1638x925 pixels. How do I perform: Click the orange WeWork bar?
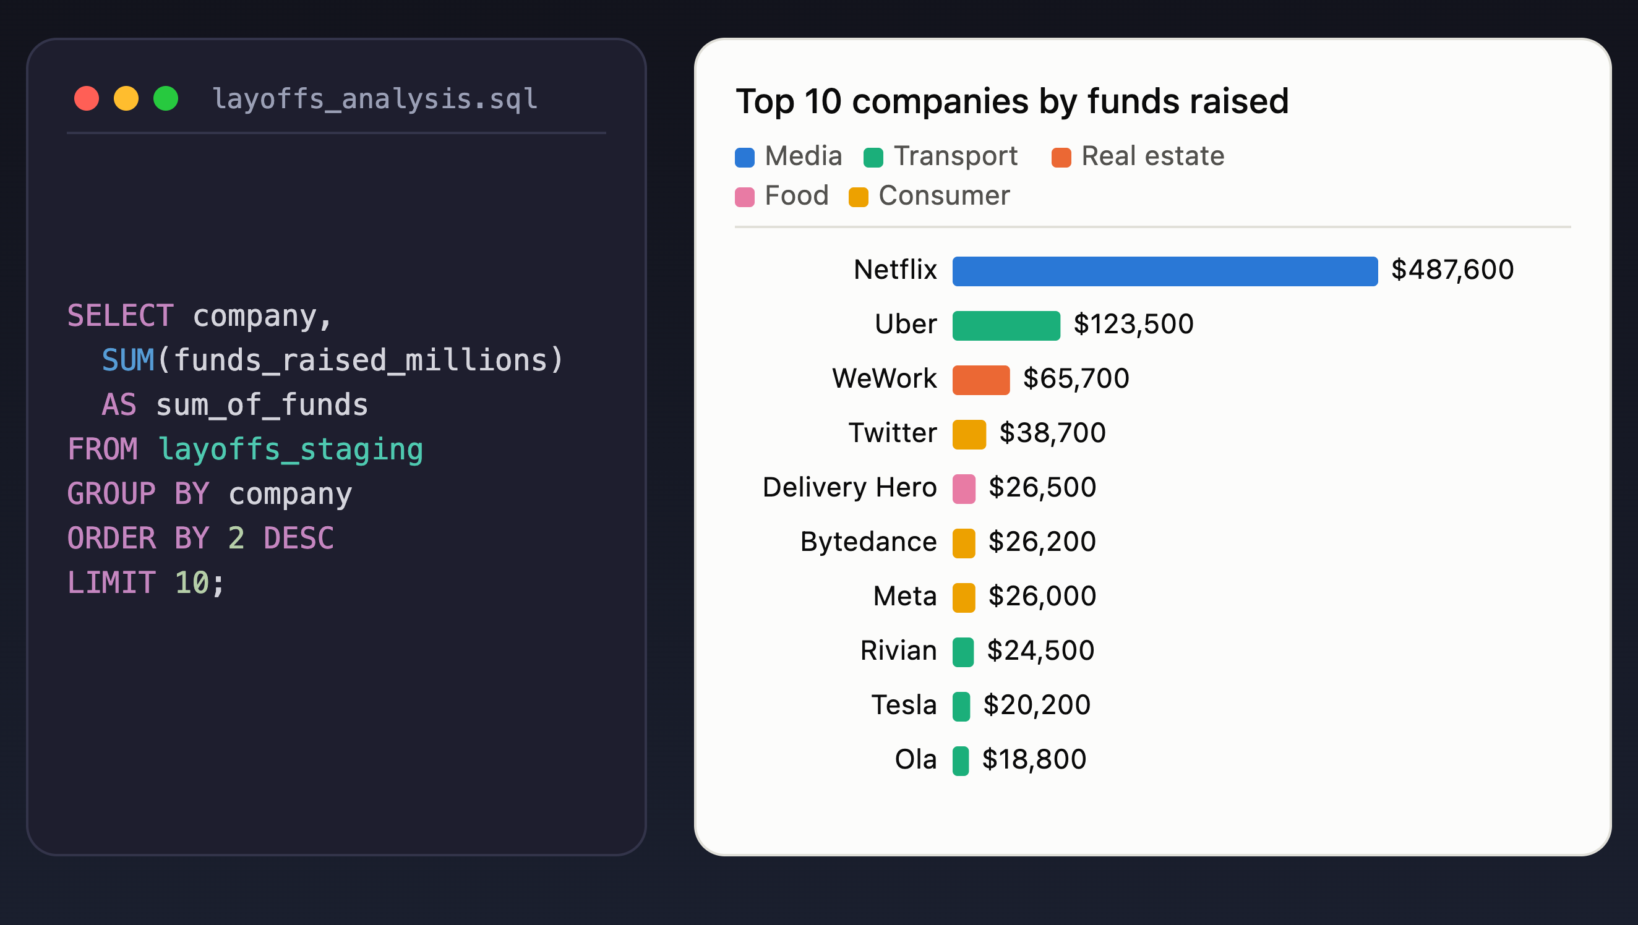981,380
